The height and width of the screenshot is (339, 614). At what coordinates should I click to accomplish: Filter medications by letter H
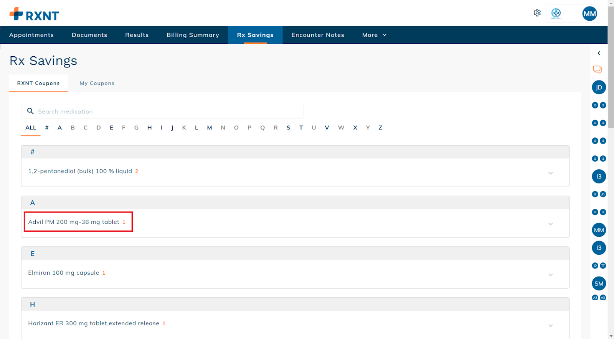pyautogui.click(x=149, y=128)
